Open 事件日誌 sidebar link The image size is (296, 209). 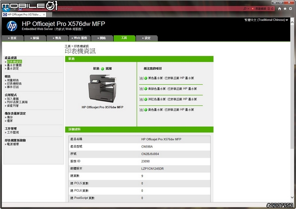13,87
